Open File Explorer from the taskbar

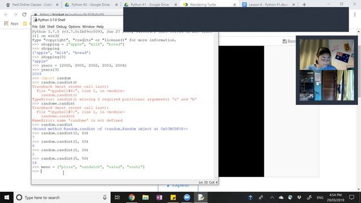click(x=146, y=197)
